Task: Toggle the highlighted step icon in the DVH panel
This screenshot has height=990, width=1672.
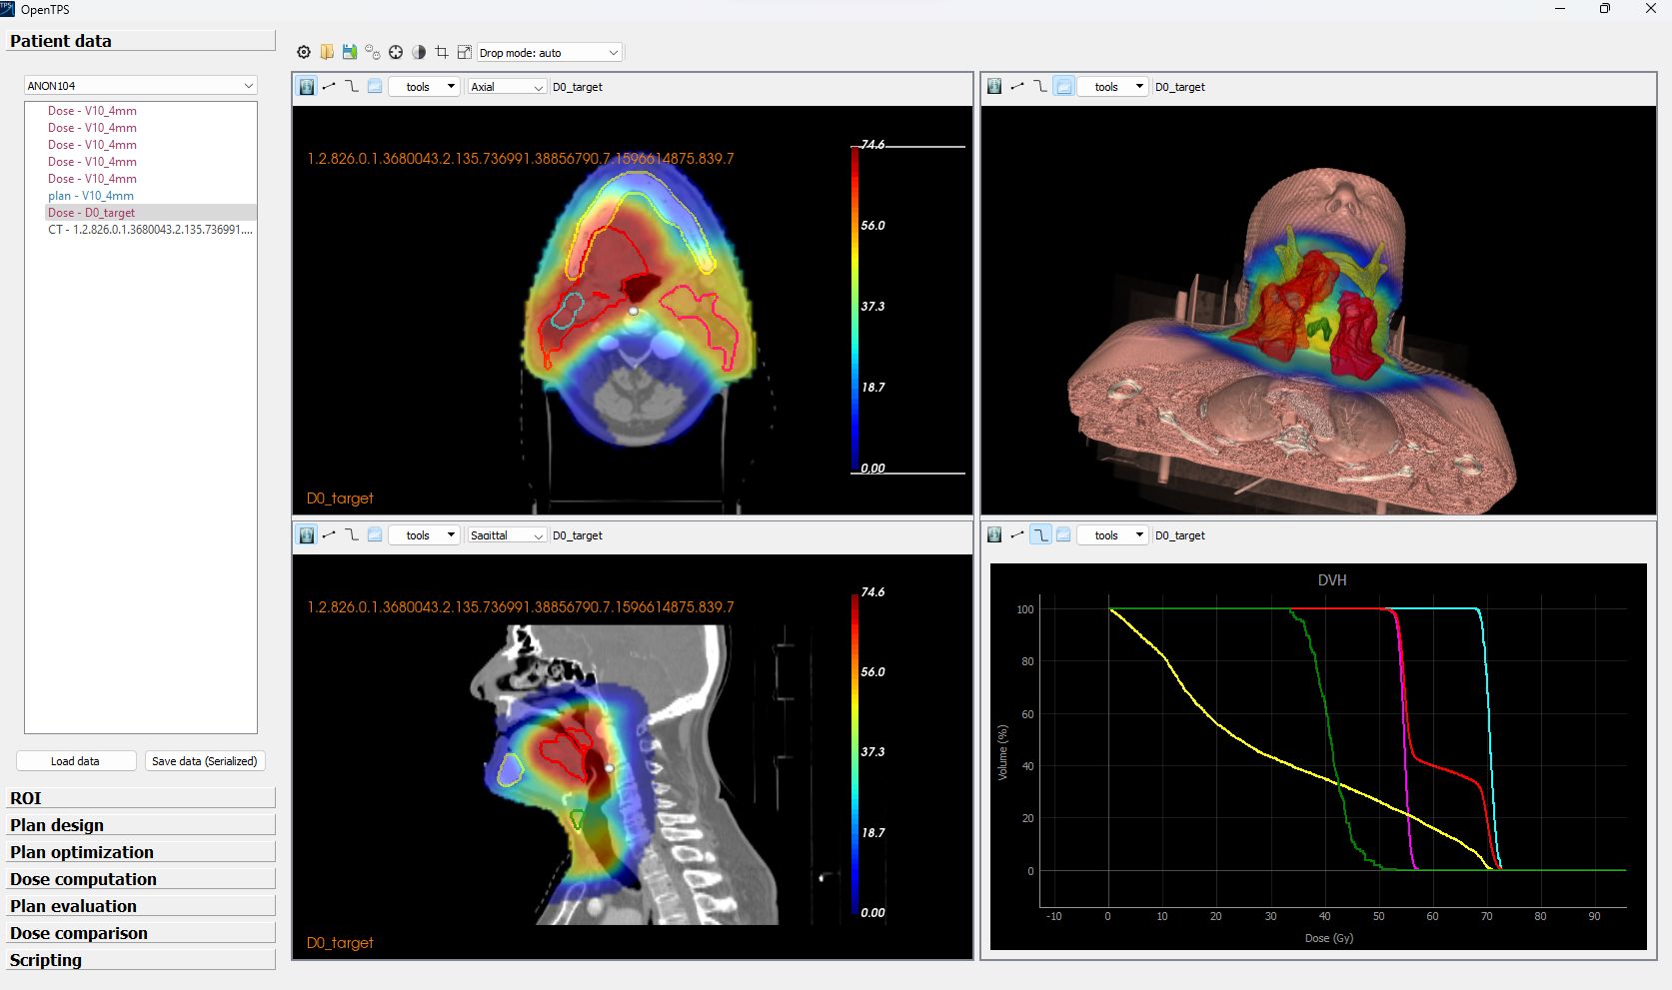Action: tap(1039, 535)
